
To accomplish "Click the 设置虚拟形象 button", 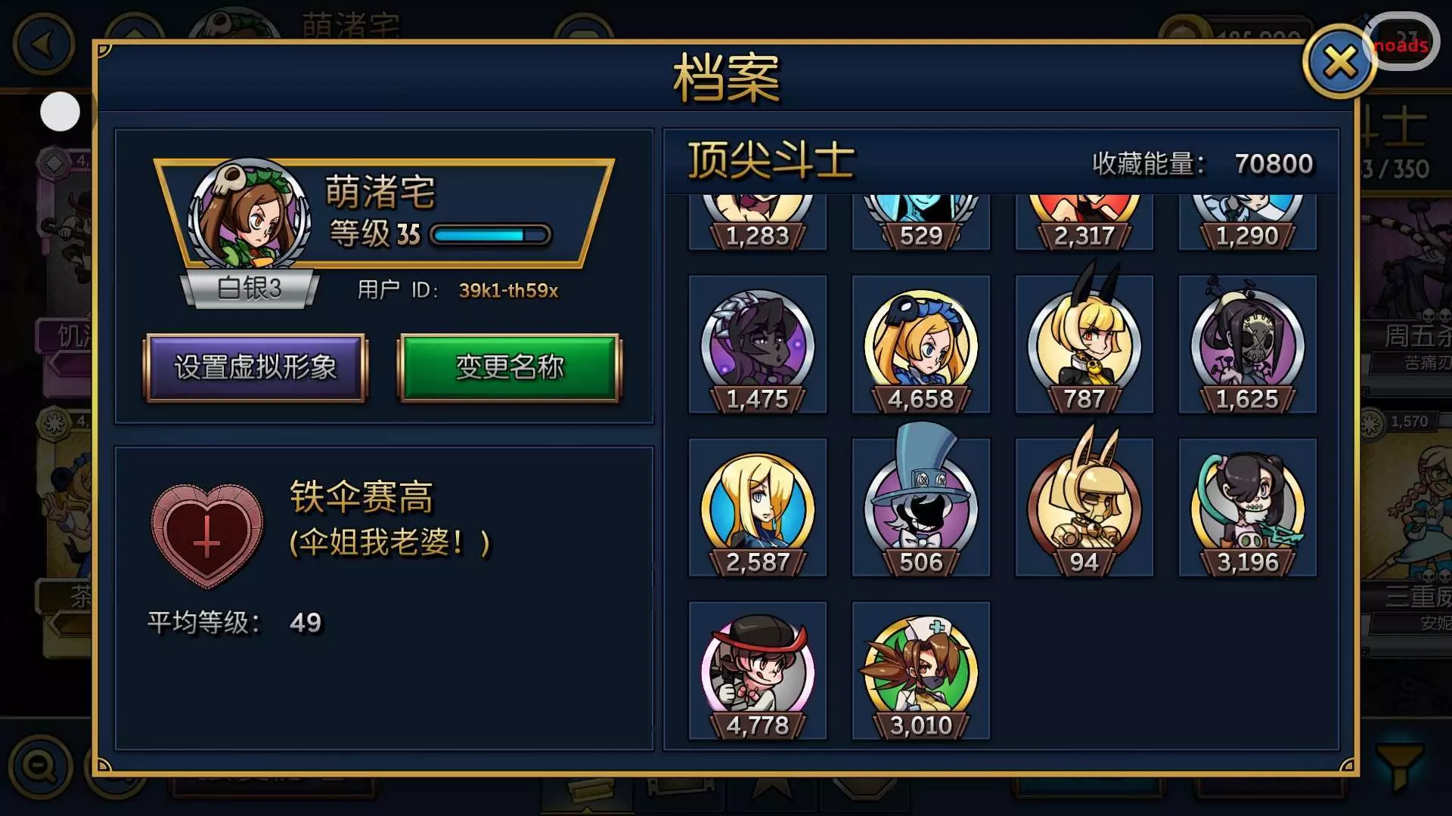I will (256, 367).
